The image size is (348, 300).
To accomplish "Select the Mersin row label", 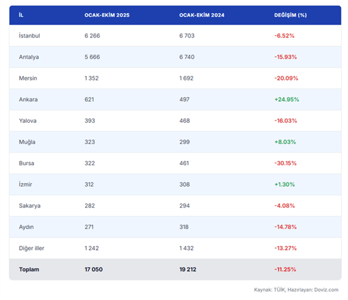I will click(x=28, y=78).
